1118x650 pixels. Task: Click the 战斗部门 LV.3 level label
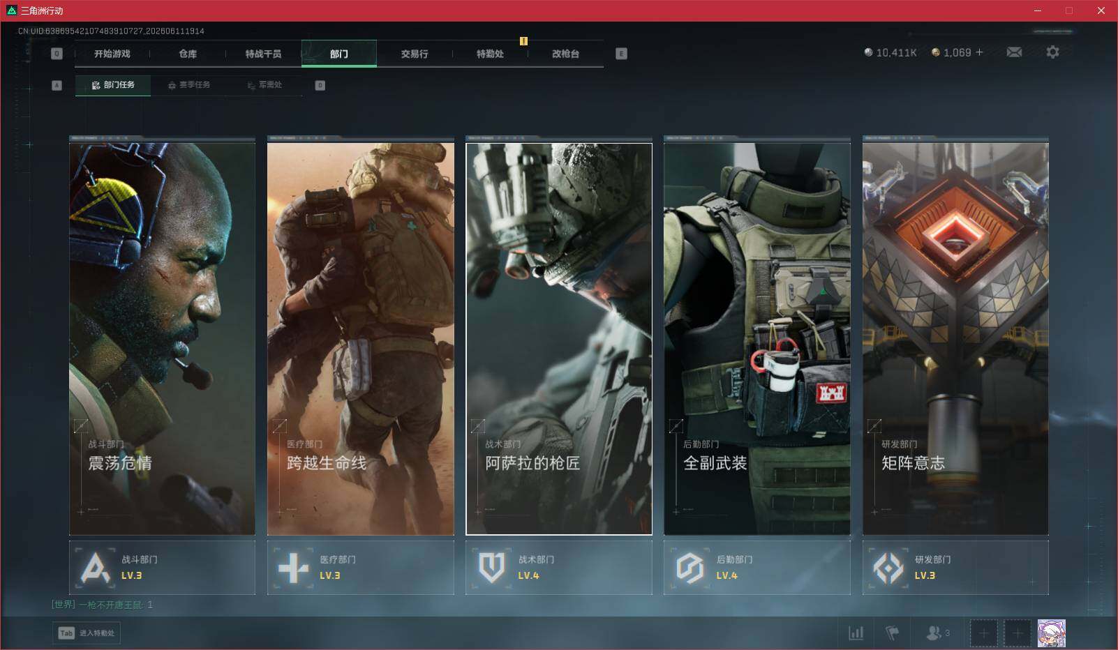tap(131, 576)
